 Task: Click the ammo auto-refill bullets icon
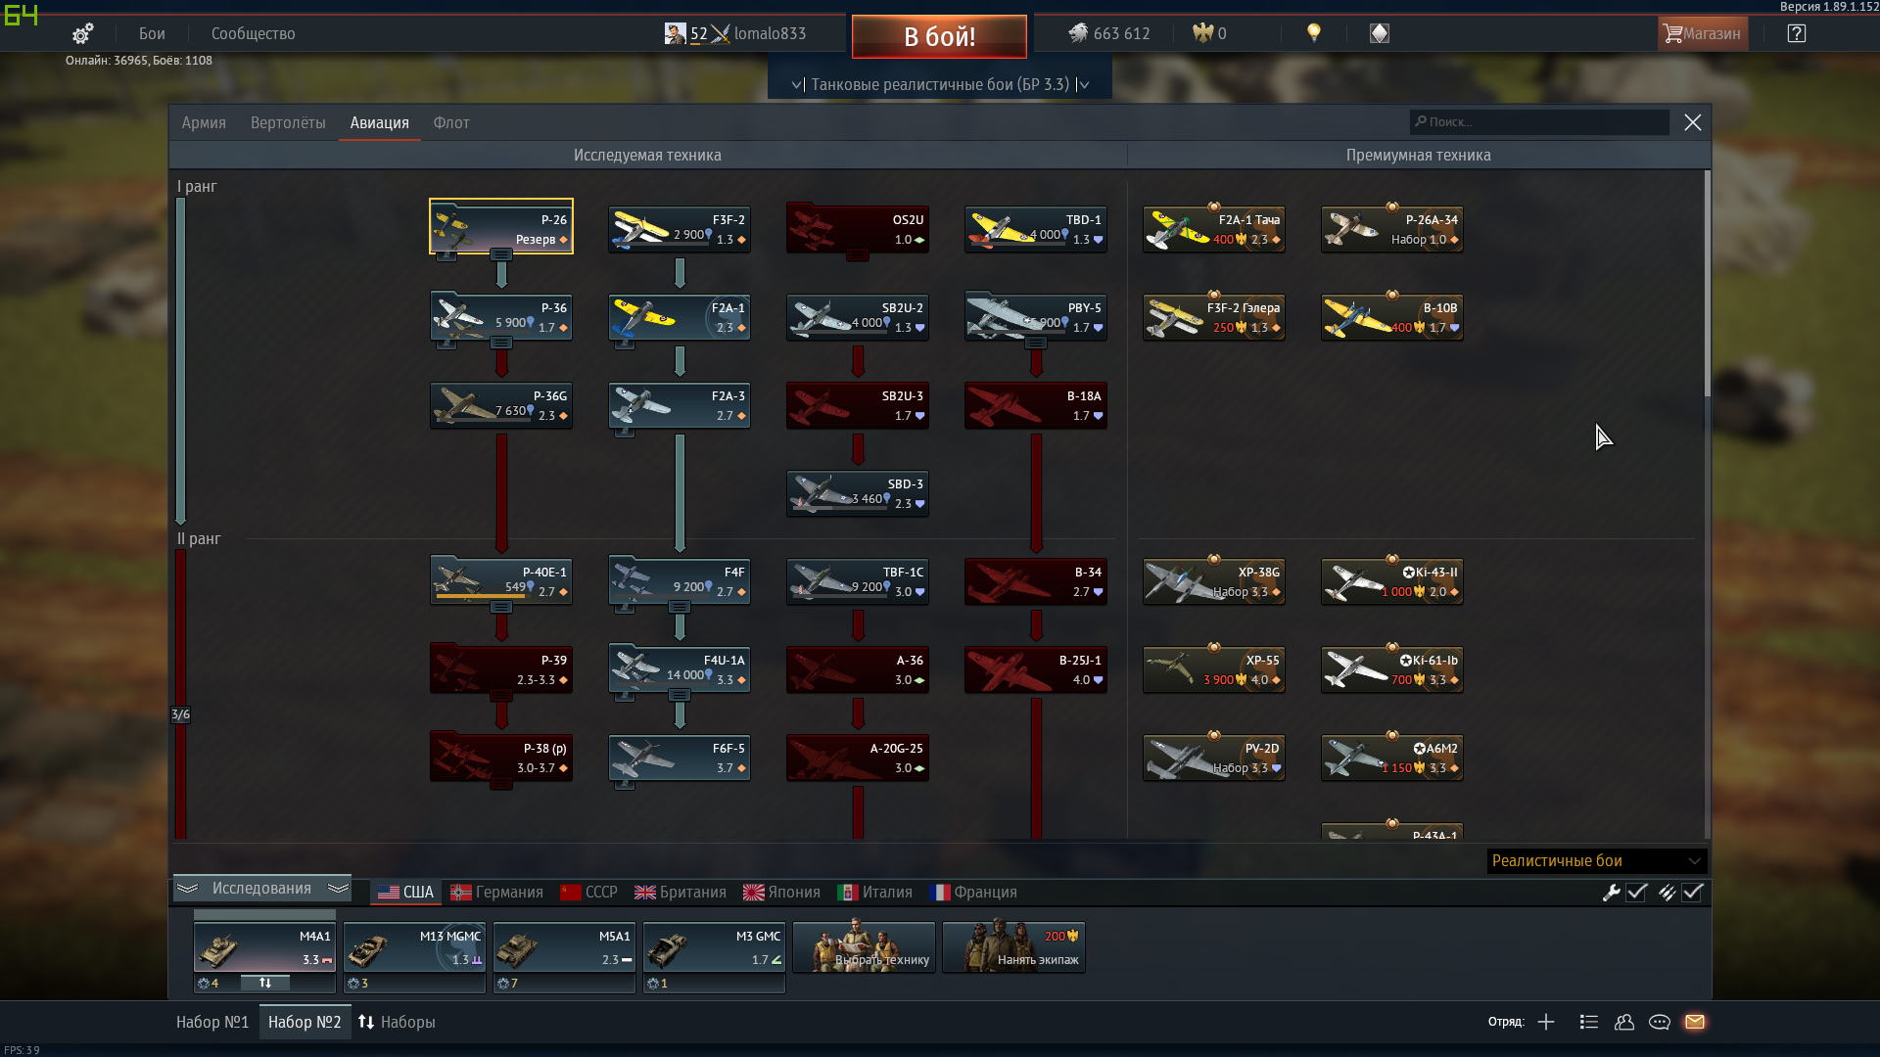(1667, 893)
